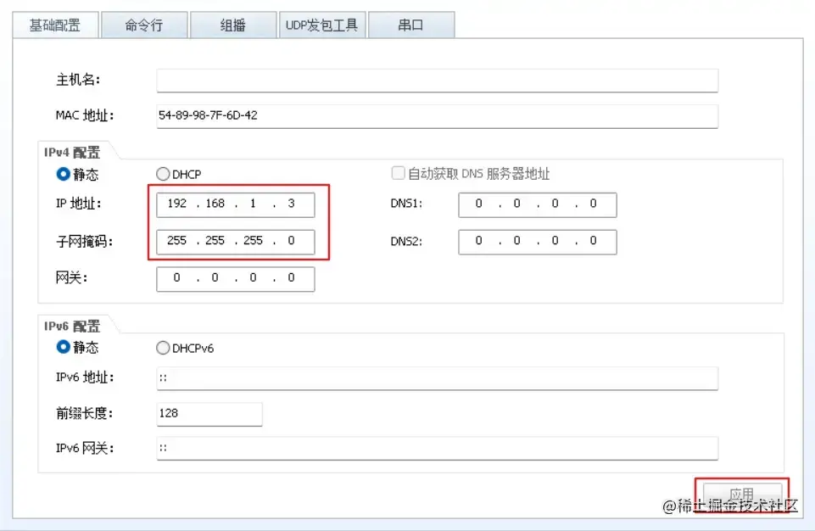
Task: Click the 应用 apply button
Action: point(742,495)
